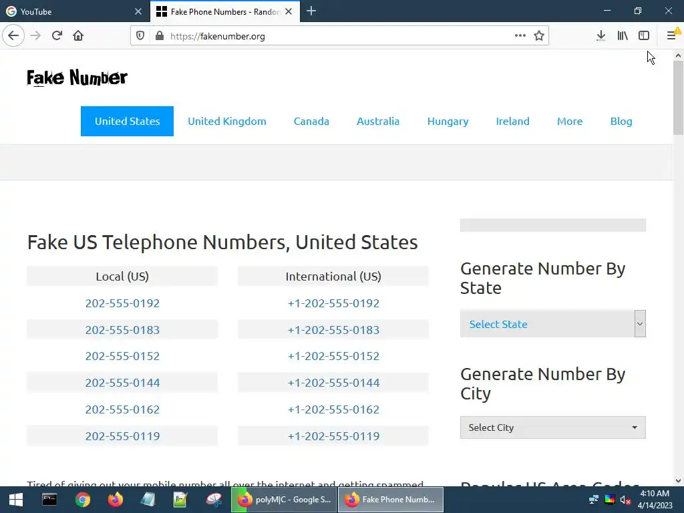Click the scrollbar down arrow

(x=678, y=481)
